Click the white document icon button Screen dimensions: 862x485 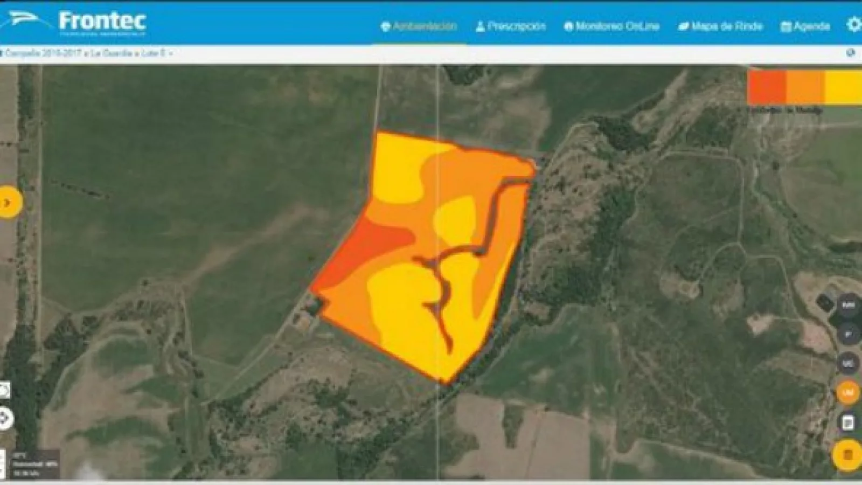(x=847, y=422)
